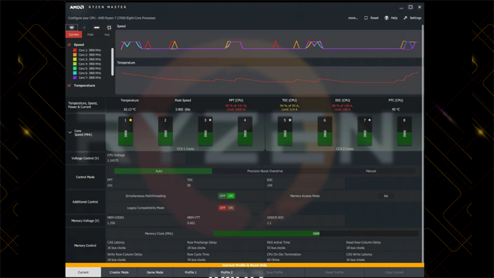The height and width of the screenshot is (278, 494).
Task: Click the core 8 speed bar
Action: [404, 131]
